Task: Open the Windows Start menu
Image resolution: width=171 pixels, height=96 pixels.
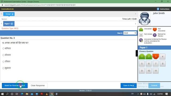Action: [2, 94]
